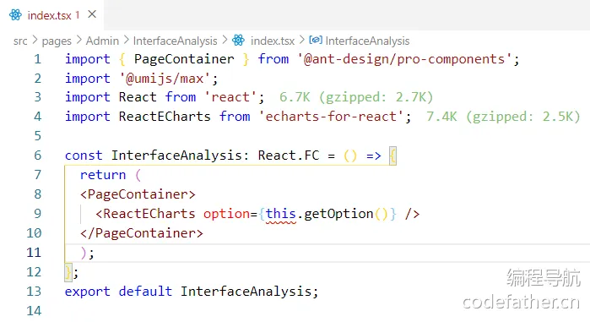Click line number 13 in the gutter
The image size is (590, 322).
coord(34,291)
